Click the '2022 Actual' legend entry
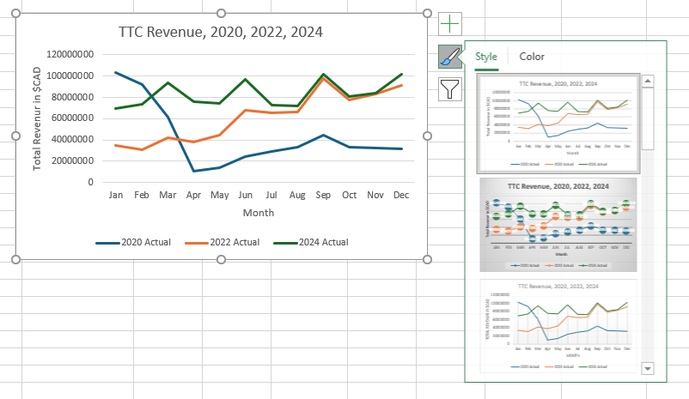 223,242
